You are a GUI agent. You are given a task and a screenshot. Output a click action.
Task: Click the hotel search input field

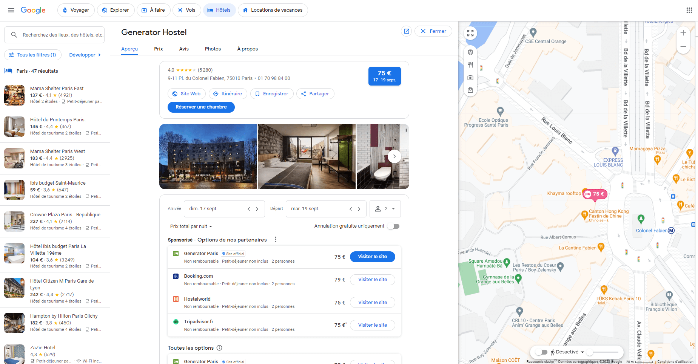54,35
